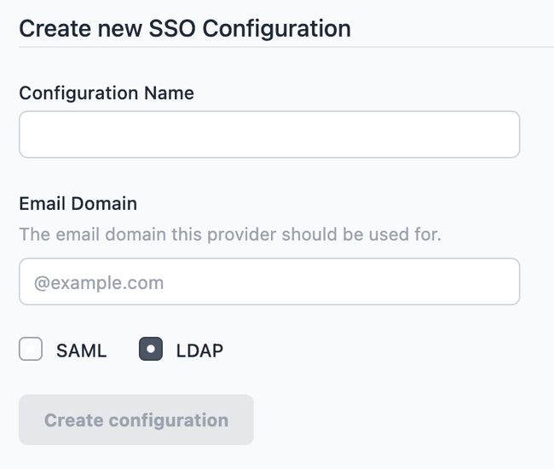This screenshot has height=469, width=554.
Task: Check the SAML checkbox
Action: (x=31, y=350)
